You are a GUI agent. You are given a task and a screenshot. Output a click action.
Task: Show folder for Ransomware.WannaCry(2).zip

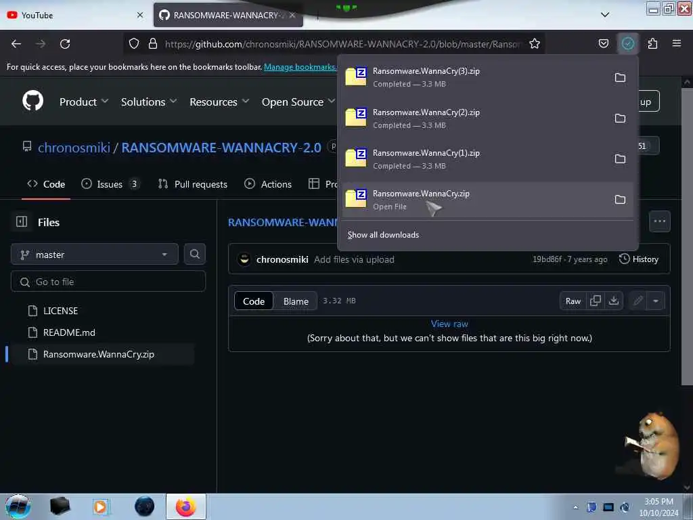620,118
